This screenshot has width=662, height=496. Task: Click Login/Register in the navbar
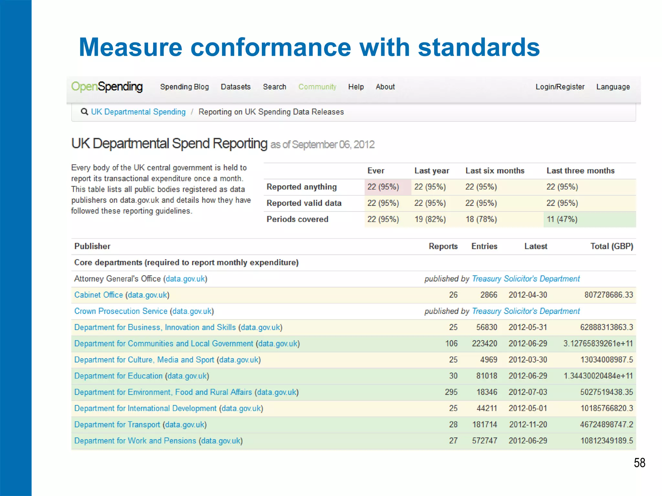pos(560,87)
